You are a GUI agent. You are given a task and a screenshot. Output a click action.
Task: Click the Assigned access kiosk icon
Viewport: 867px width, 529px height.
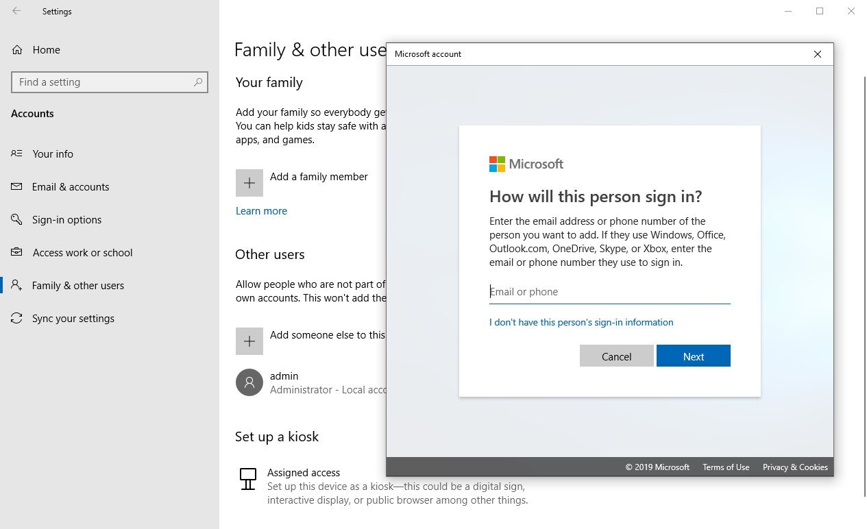tap(248, 479)
